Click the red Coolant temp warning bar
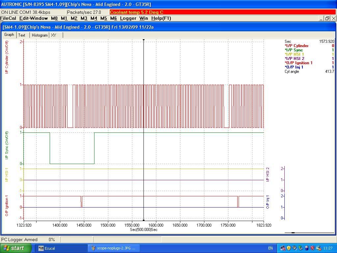The image size is (337, 253). pyautogui.click(x=223, y=12)
